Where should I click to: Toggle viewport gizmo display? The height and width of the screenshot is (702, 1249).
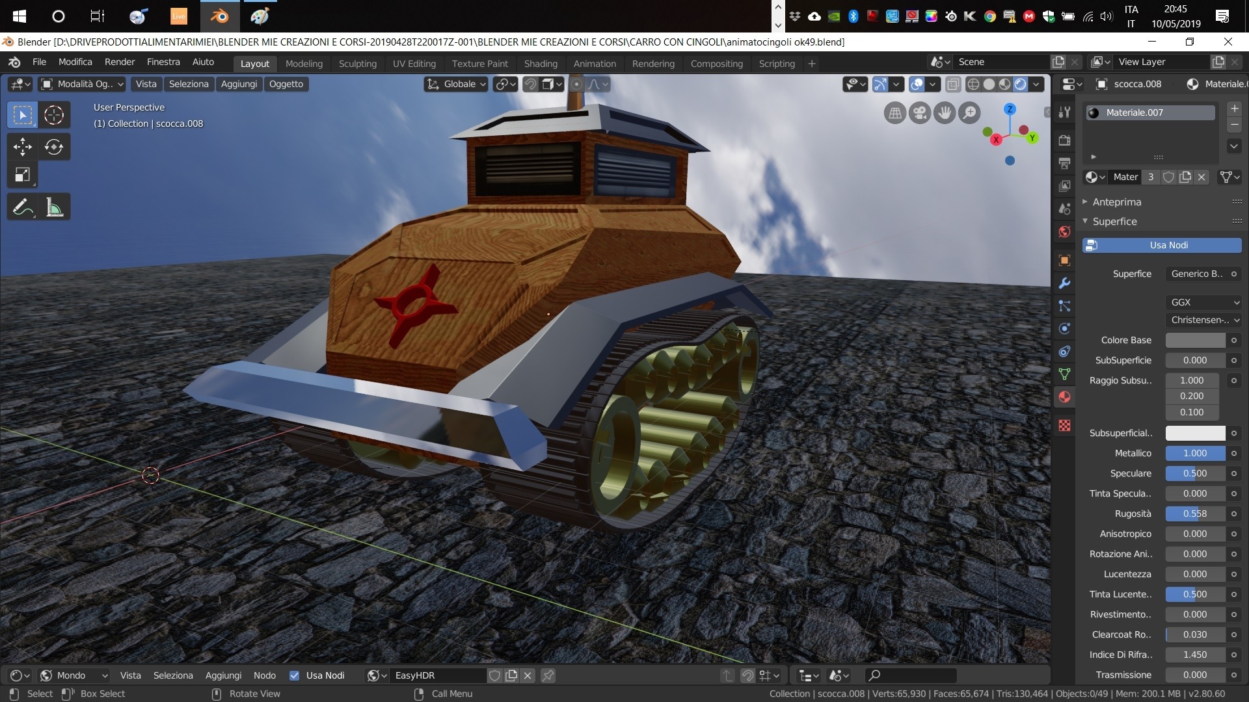(880, 84)
